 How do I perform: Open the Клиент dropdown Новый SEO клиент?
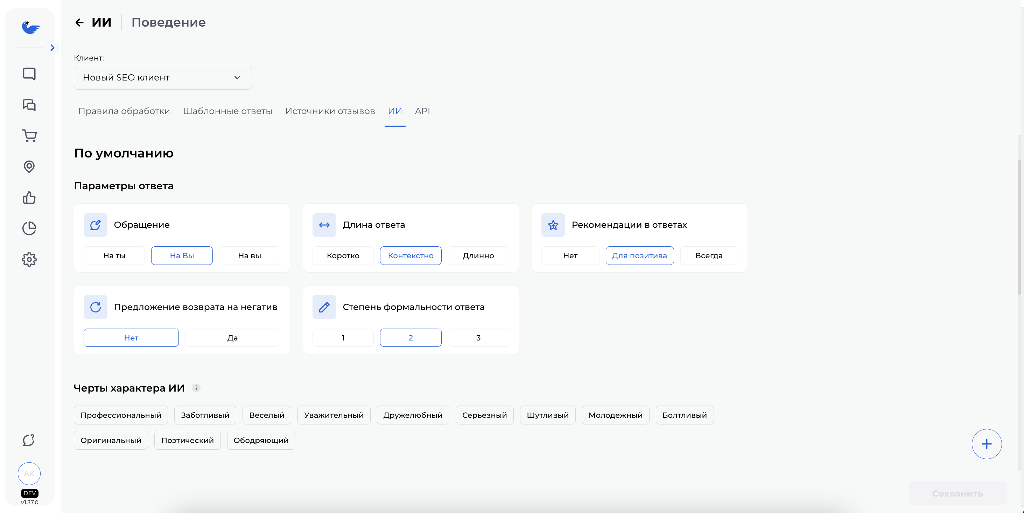[x=163, y=77]
